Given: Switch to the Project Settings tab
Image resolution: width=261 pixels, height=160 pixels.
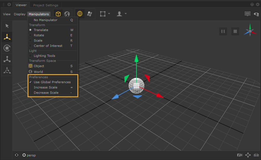Looking at the screenshot, I should pos(46,5).
